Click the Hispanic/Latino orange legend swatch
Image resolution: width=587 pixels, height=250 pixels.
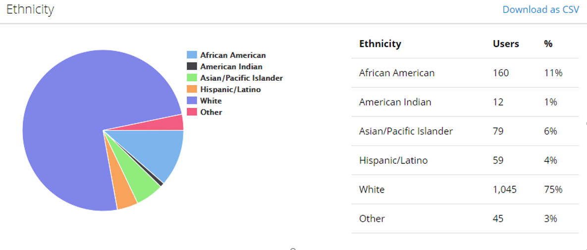pyautogui.click(x=192, y=89)
